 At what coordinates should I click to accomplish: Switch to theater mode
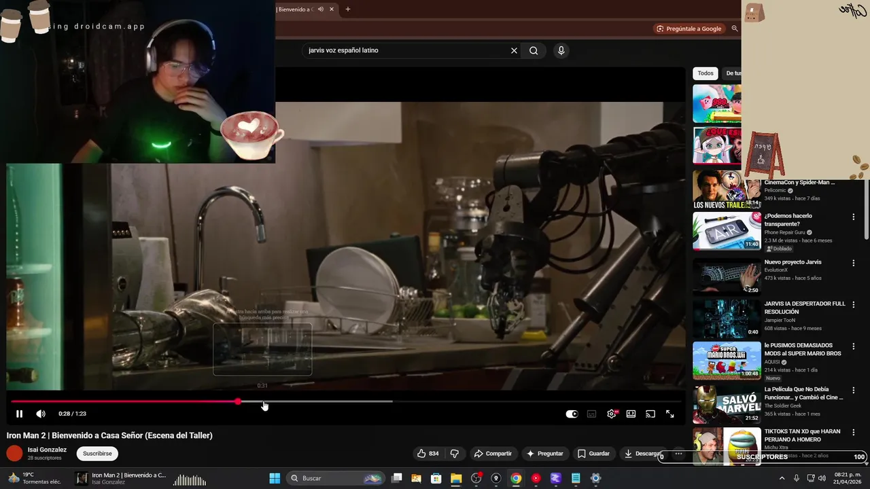tap(631, 414)
